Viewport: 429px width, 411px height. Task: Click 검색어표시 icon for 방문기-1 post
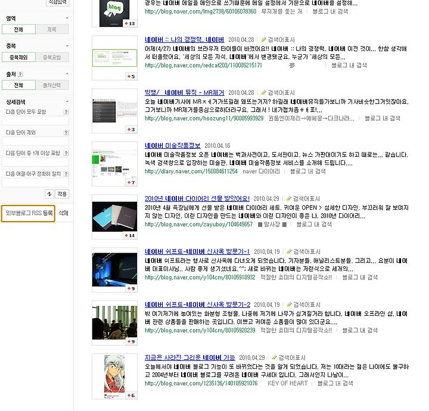point(303,251)
